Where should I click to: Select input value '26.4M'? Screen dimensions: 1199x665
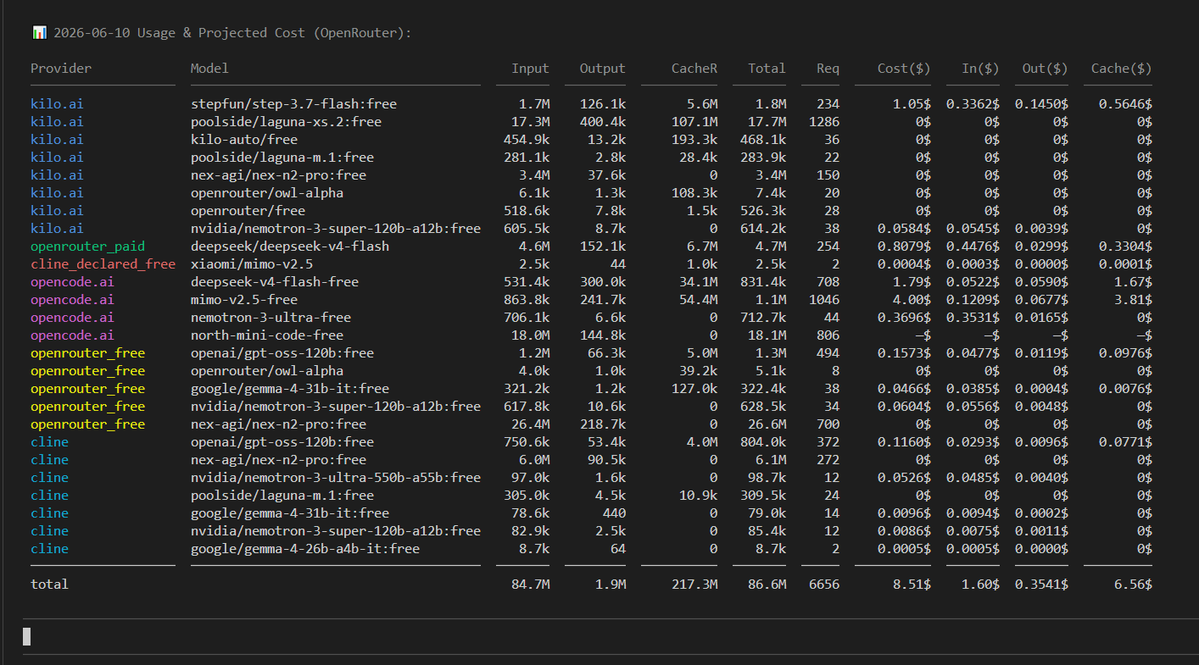pos(530,424)
